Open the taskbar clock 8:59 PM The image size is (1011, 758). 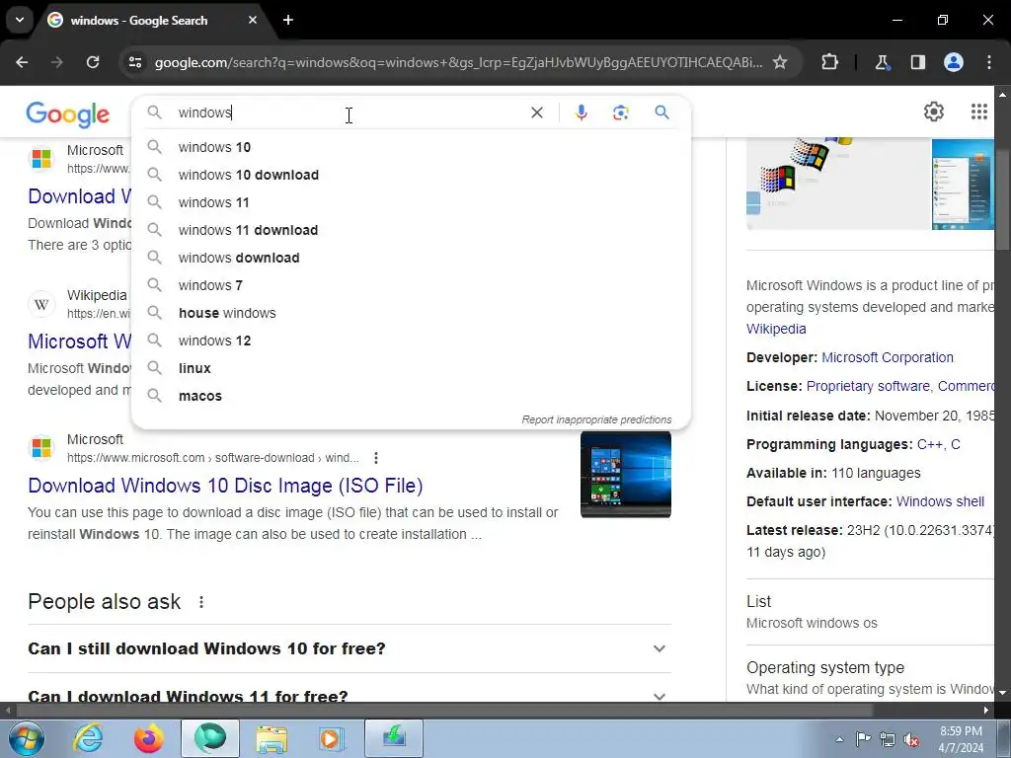click(x=961, y=739)
